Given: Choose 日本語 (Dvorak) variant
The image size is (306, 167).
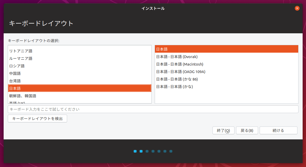Looking at the screenshot, I should 226,57.
